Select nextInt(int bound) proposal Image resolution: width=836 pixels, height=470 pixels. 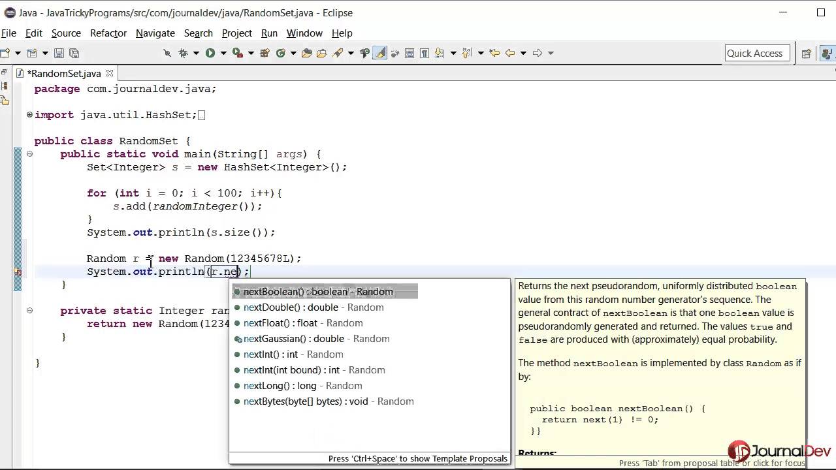pos(309,370)
